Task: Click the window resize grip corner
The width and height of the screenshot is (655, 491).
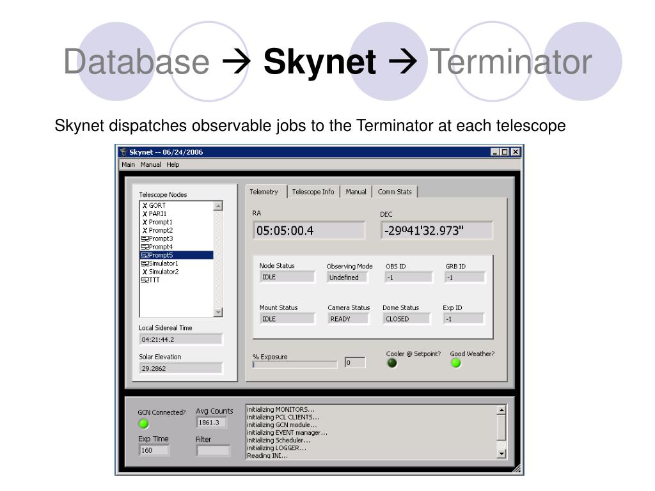Action: point(518,469)
